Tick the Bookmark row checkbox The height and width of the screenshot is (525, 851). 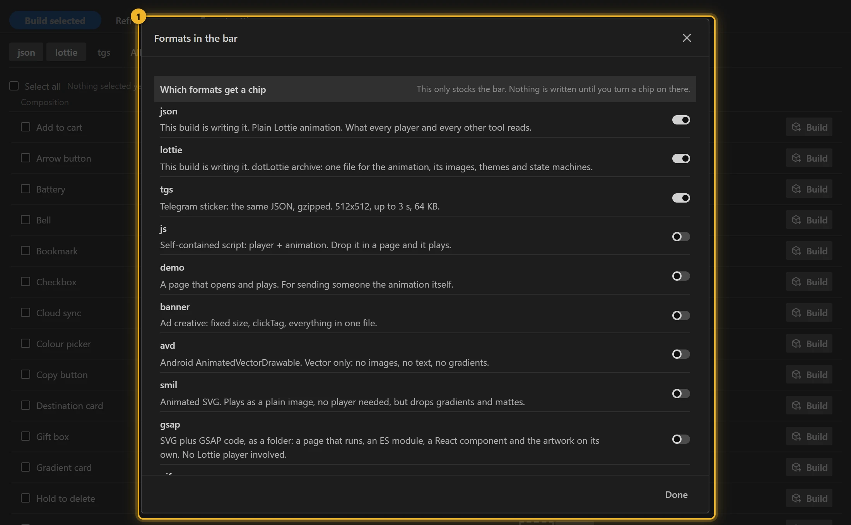(x=26, y=251)
